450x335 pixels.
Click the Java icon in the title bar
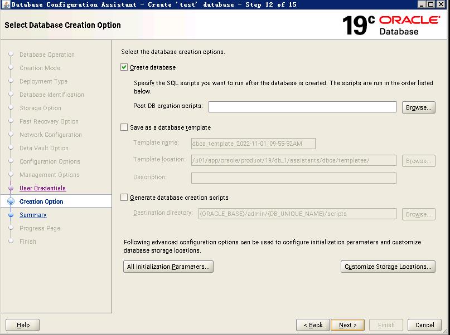(x=6, y=4)
